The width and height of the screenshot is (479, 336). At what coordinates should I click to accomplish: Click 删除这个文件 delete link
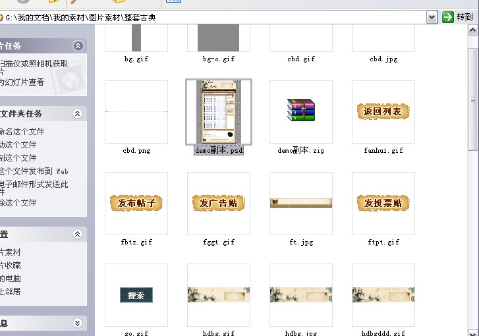[18, 202]
